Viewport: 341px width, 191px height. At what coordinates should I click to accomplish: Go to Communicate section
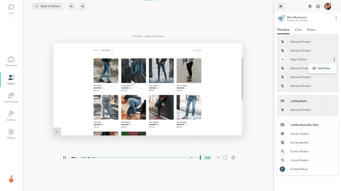11,97
